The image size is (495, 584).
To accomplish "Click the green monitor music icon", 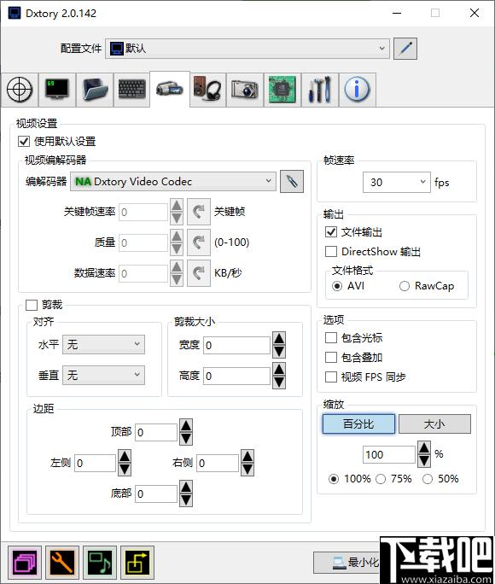I will click(100, 563).
